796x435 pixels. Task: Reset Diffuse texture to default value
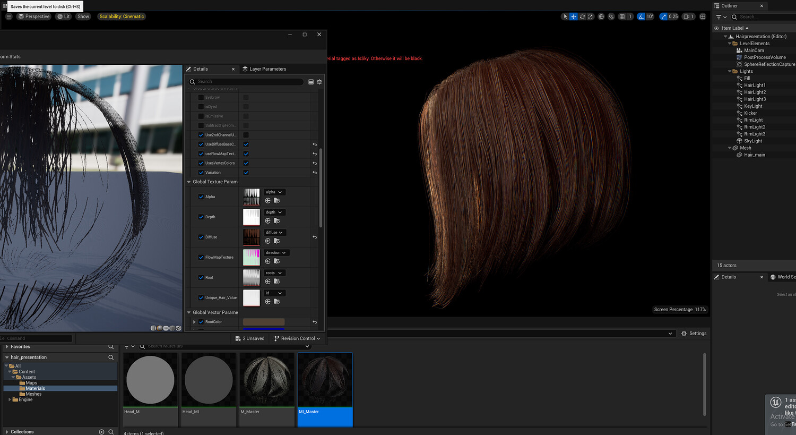[x=315, y=237]
